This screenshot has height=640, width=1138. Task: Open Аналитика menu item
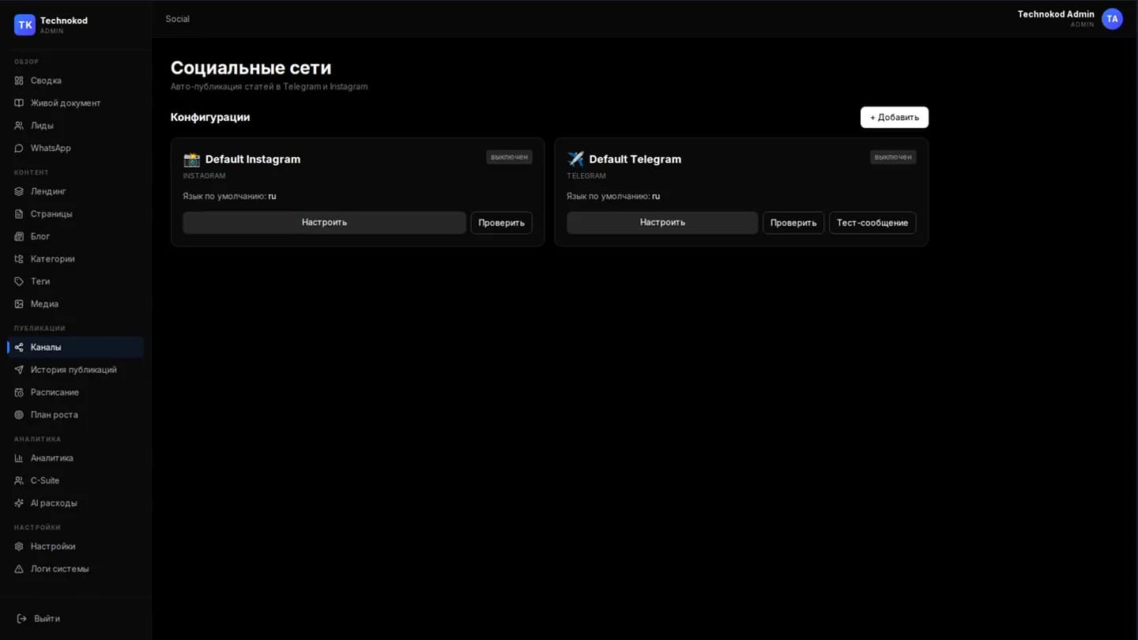coord(76,458)
